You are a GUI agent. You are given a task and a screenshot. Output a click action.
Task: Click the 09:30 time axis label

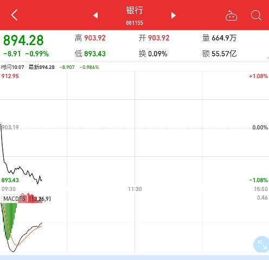pyautogui.click(x=9, y=189)
